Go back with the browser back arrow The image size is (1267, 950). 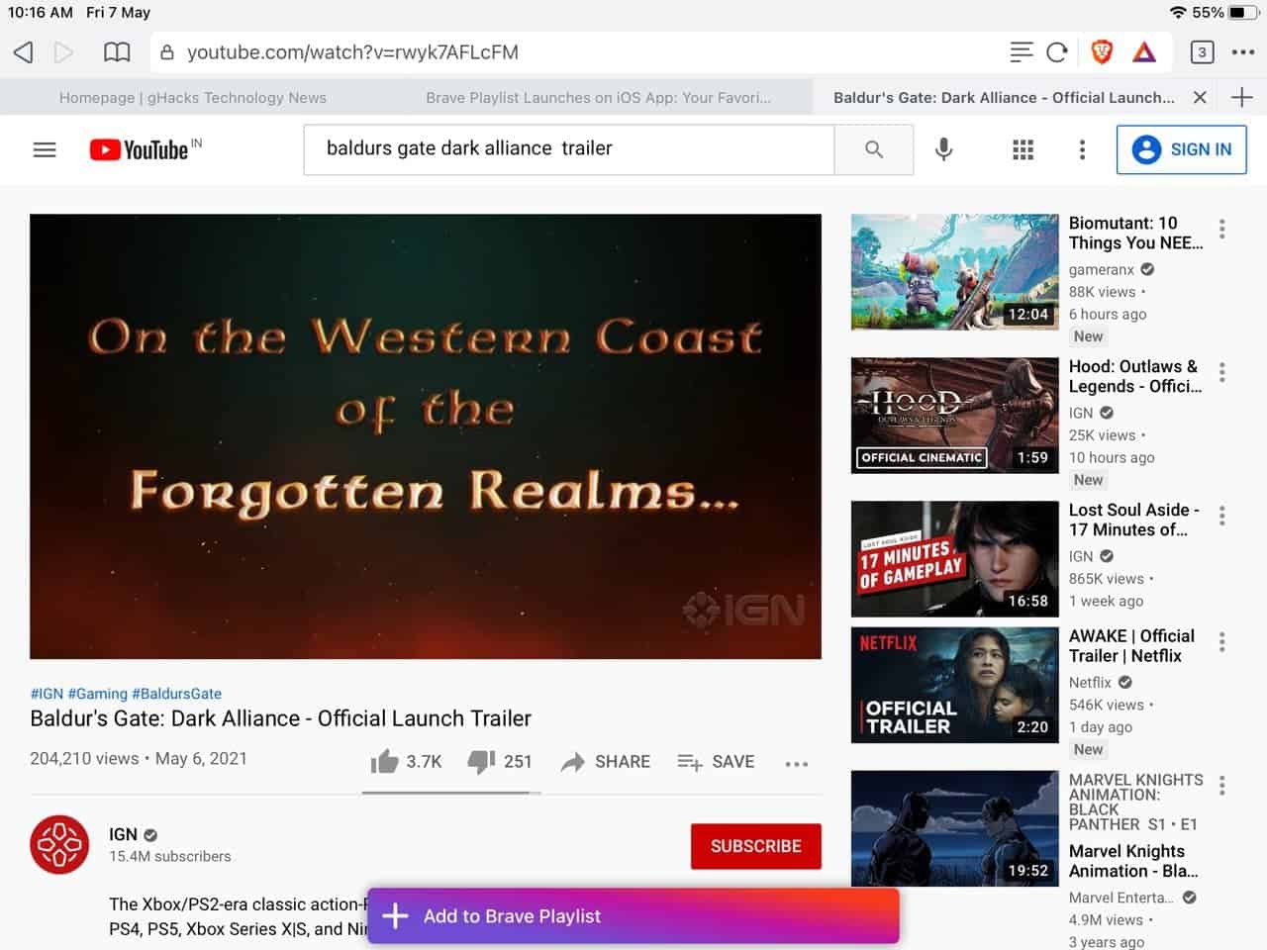coord(24,52)
